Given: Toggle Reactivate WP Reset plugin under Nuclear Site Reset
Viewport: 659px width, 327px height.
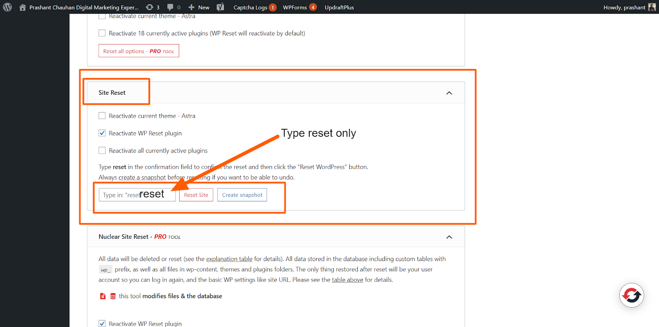Looking at the screenshot, I should pyautogui.click(x=102, y=323).
